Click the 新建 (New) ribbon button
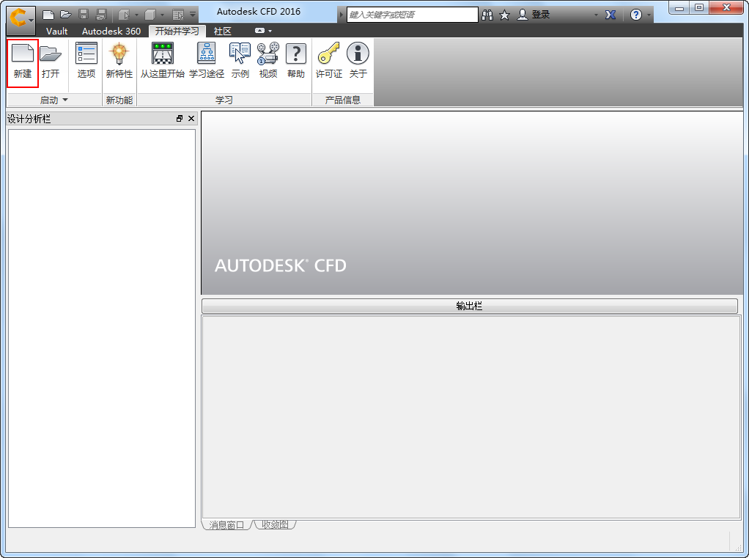This screenshot has width=749, height=558. pos(23,62)
